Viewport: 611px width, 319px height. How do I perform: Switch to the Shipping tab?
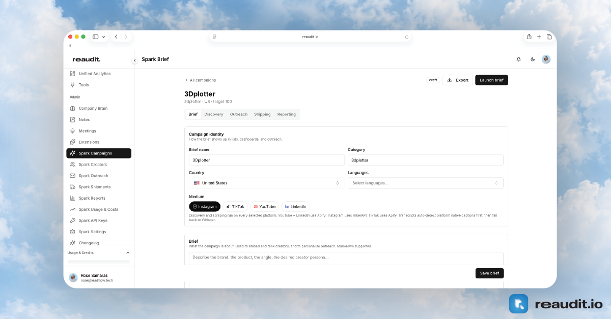262,114
